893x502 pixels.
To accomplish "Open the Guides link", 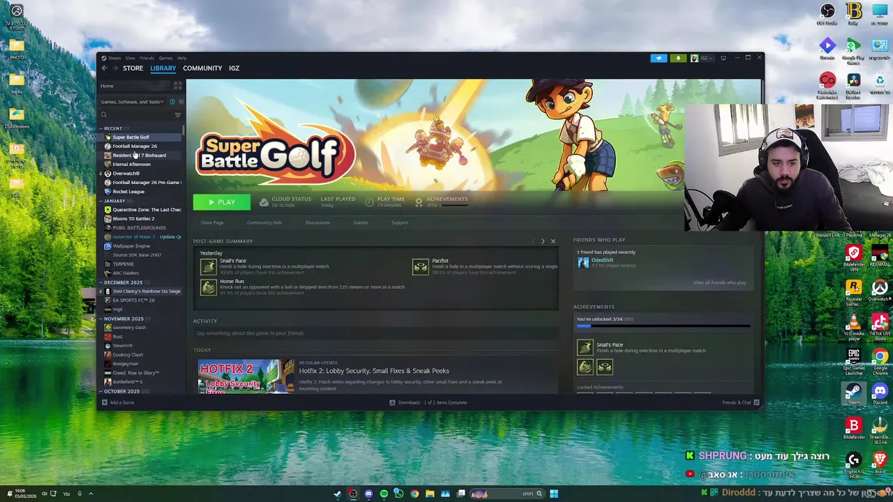I will tap(361, 222).
